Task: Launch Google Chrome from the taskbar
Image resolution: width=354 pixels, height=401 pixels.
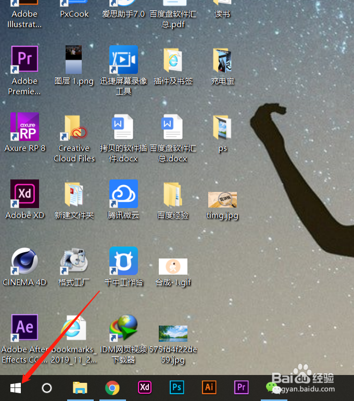Action: click(112, 387)
